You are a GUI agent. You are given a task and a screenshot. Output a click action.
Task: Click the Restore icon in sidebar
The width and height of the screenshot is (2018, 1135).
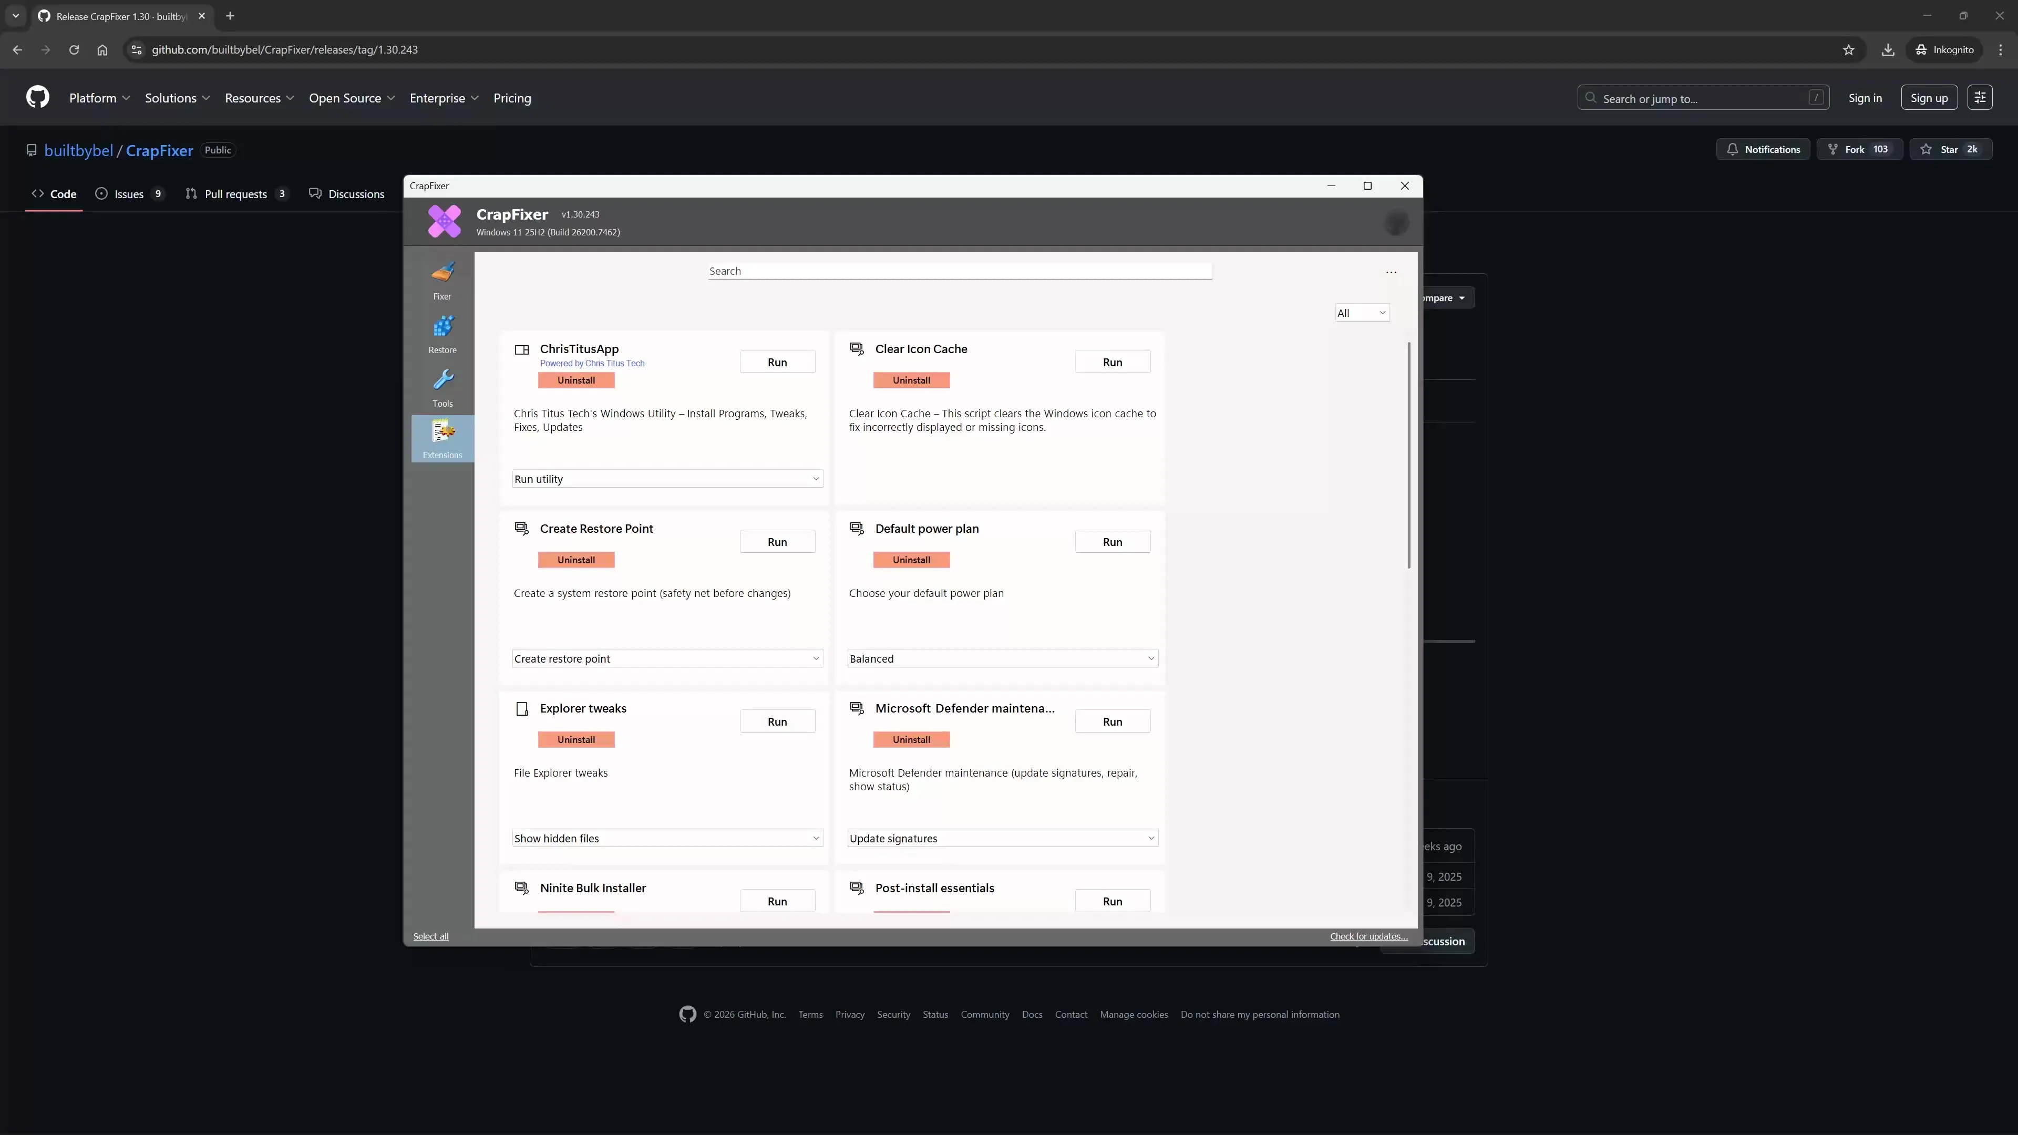(442, 334)
